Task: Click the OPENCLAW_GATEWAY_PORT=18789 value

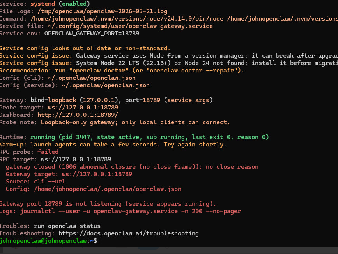Action: (x=92, y=34)
